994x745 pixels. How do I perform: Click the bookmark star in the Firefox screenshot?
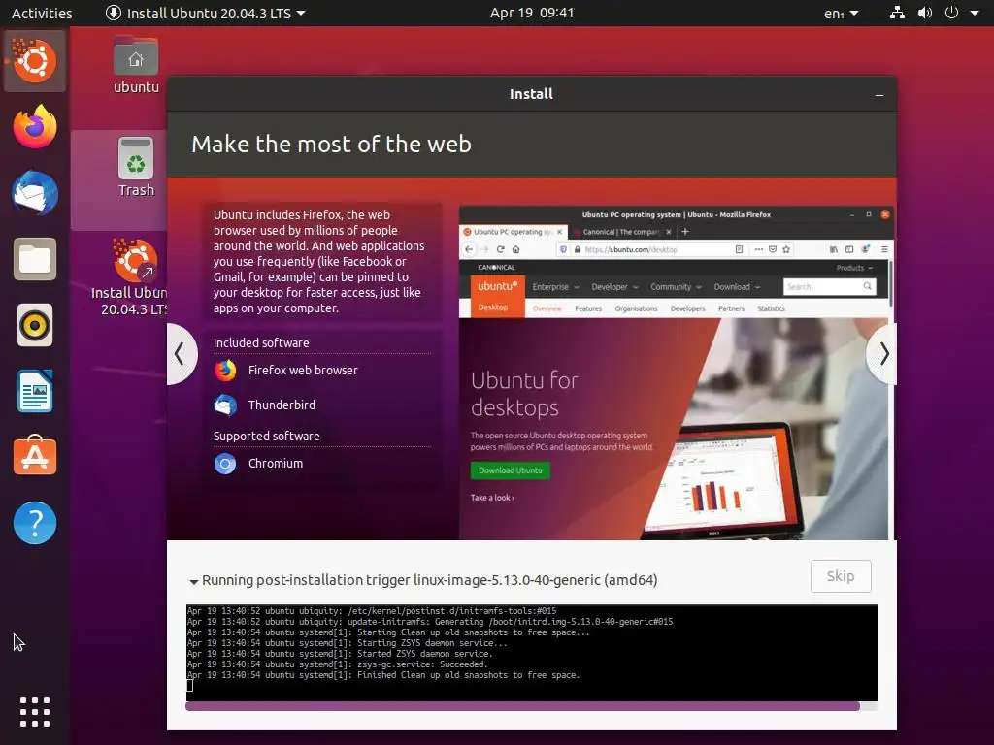coord(786,249)
